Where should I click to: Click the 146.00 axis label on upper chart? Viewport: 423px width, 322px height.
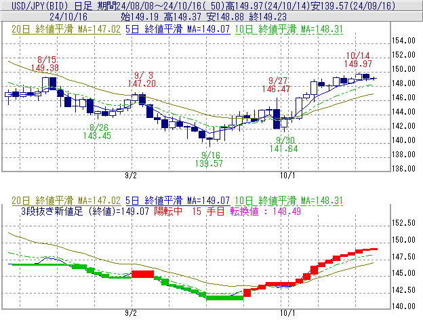click(403, 98)
